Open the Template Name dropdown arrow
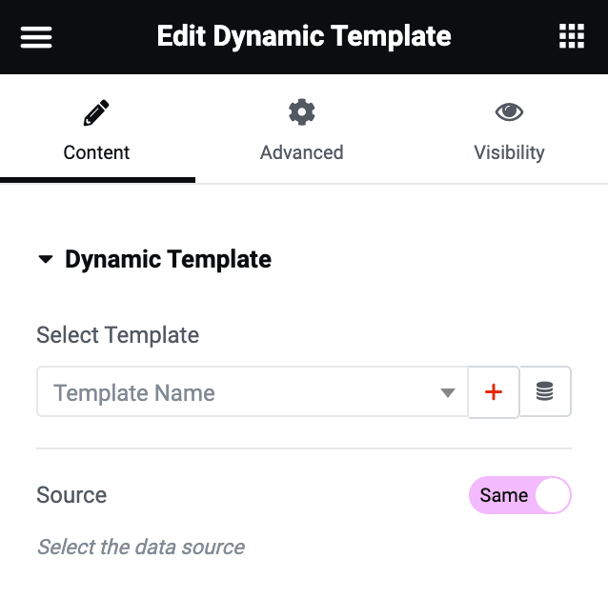Screen dimensions: 608x598 [448, 393]
